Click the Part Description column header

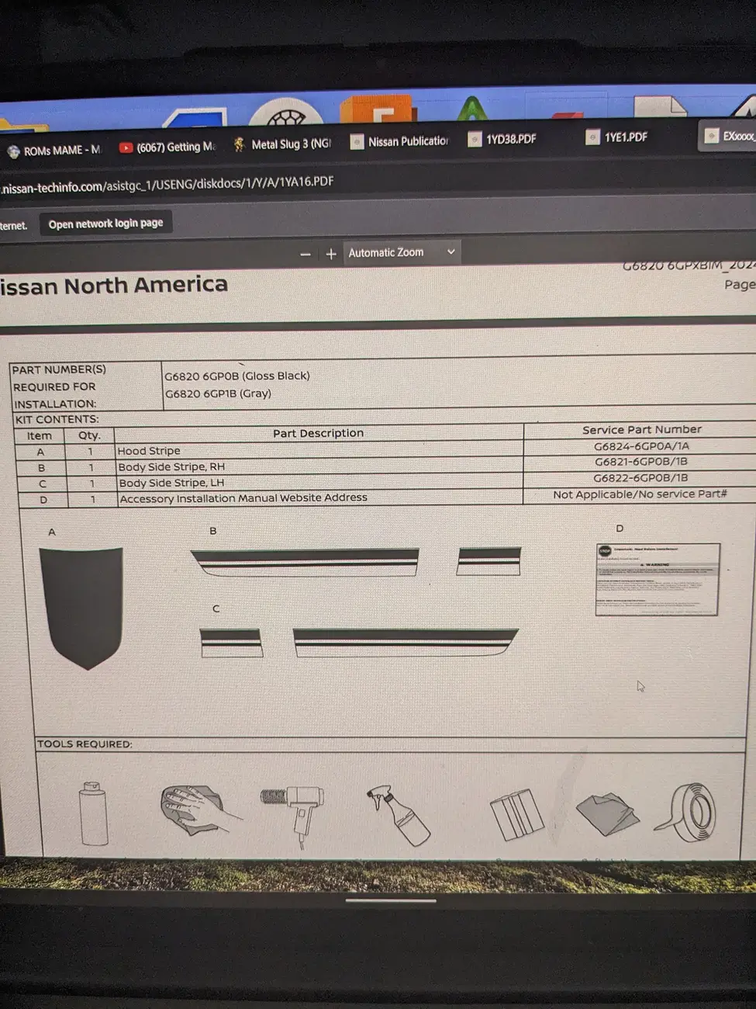click(x=318, y=433)
